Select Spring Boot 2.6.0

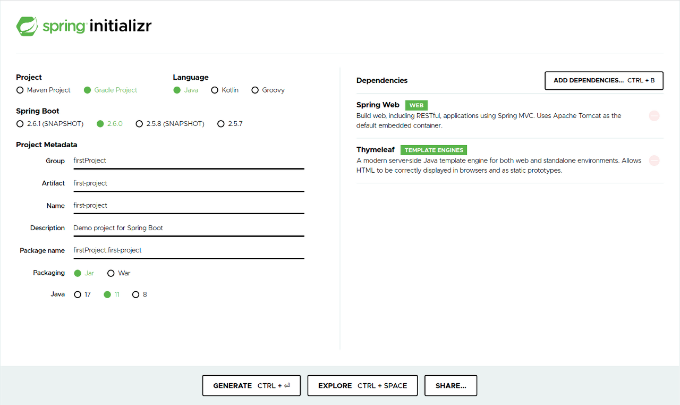109,124
